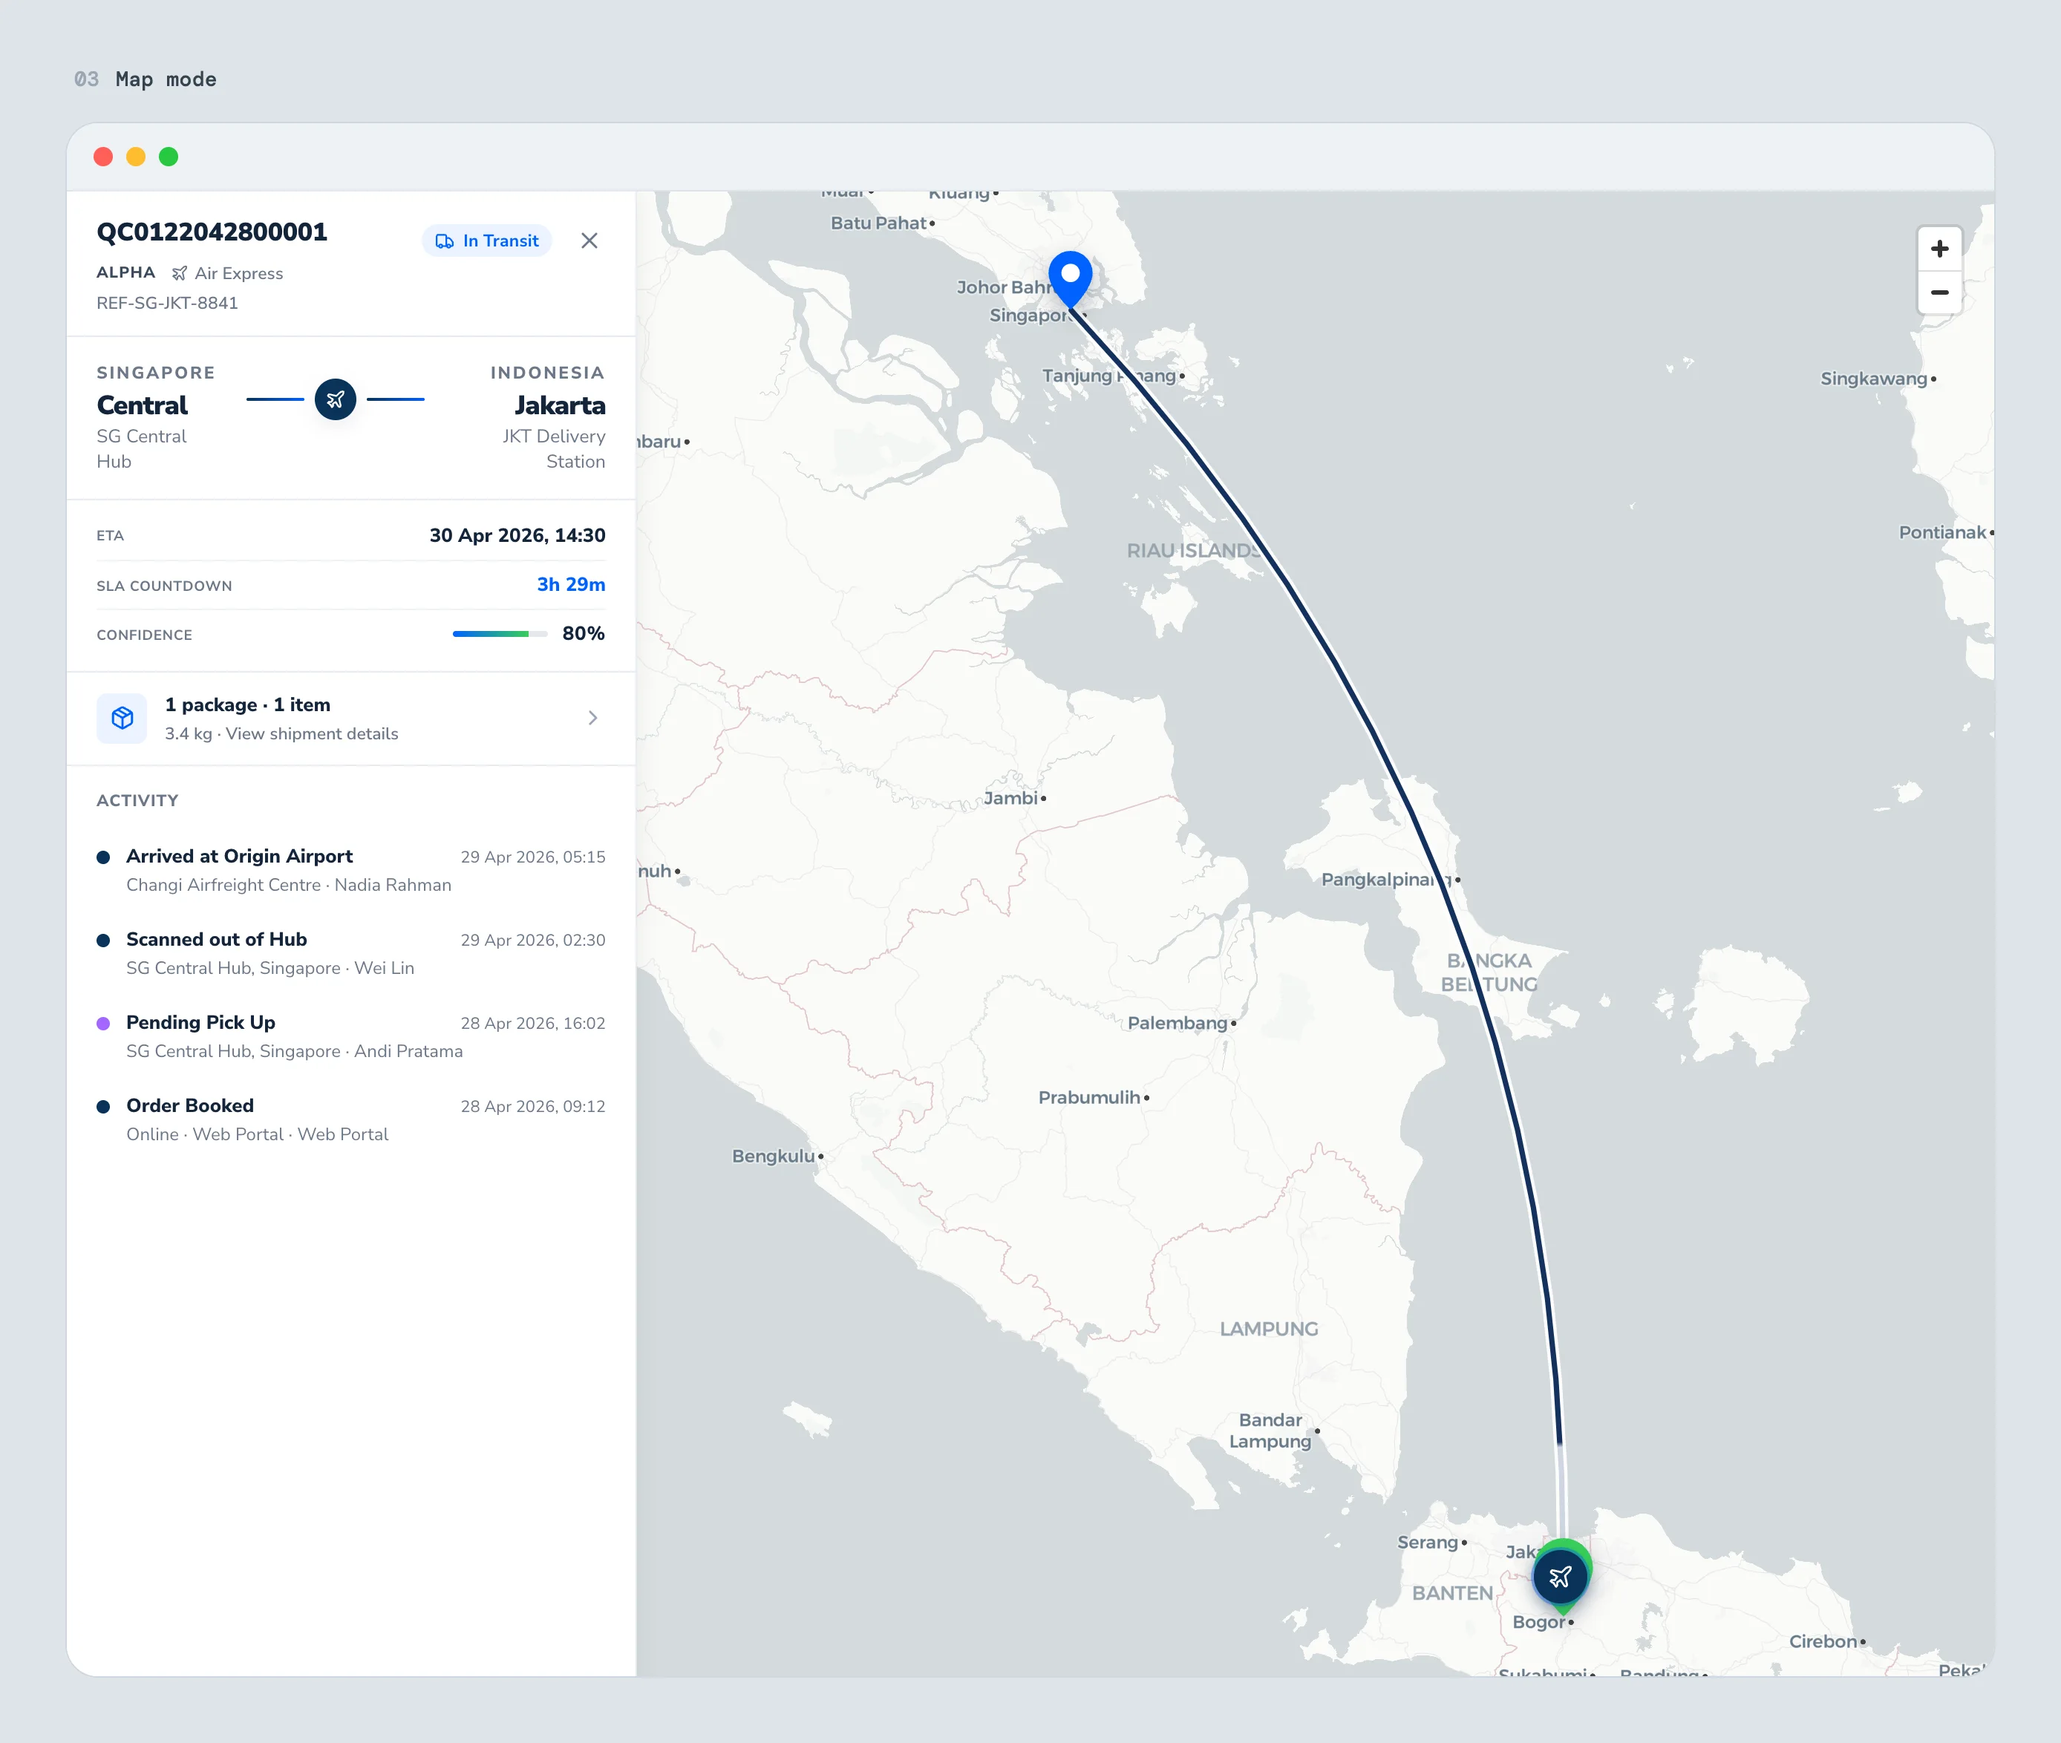
Task: Click the airplane marker near Jakarta
Action: (x=1560, y=1577)
